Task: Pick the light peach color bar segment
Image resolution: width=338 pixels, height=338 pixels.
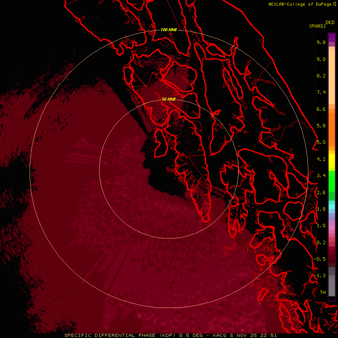Action: coord(332,77)
